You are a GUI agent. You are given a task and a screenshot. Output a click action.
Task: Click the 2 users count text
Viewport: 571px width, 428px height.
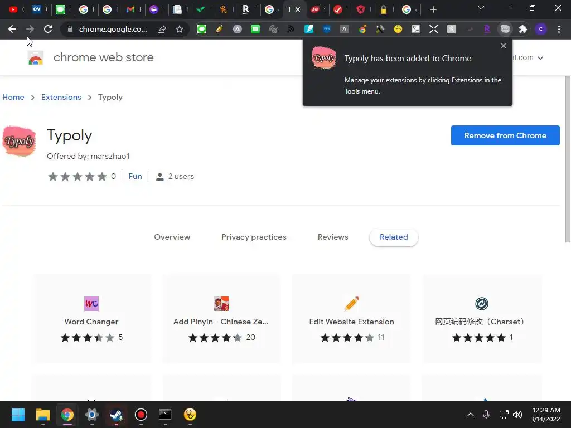click(x=181, y=177)
